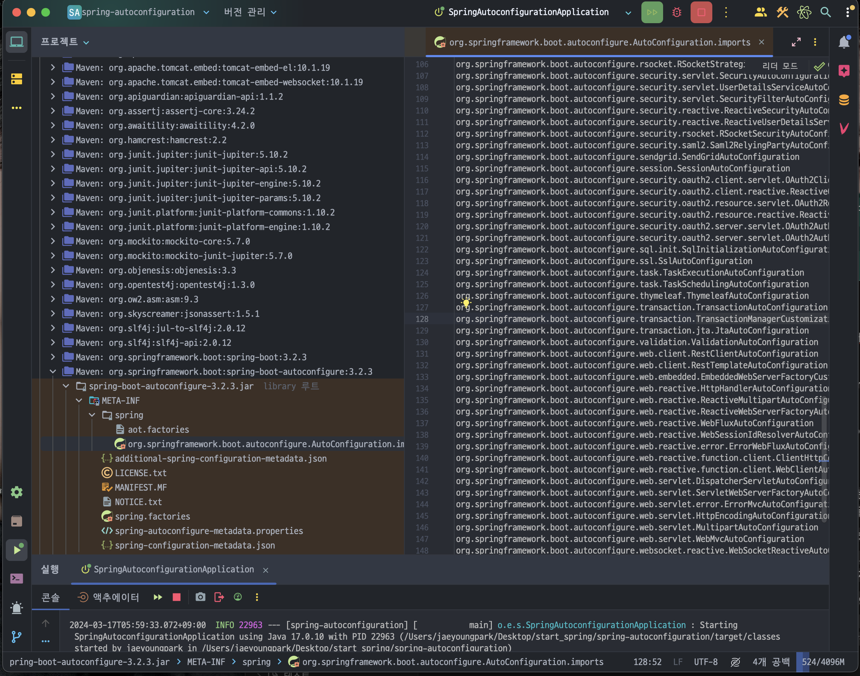Click line position 128:52 in status bar
The width and height of the screenshot is (860, 676).
[x=648, y=662]
